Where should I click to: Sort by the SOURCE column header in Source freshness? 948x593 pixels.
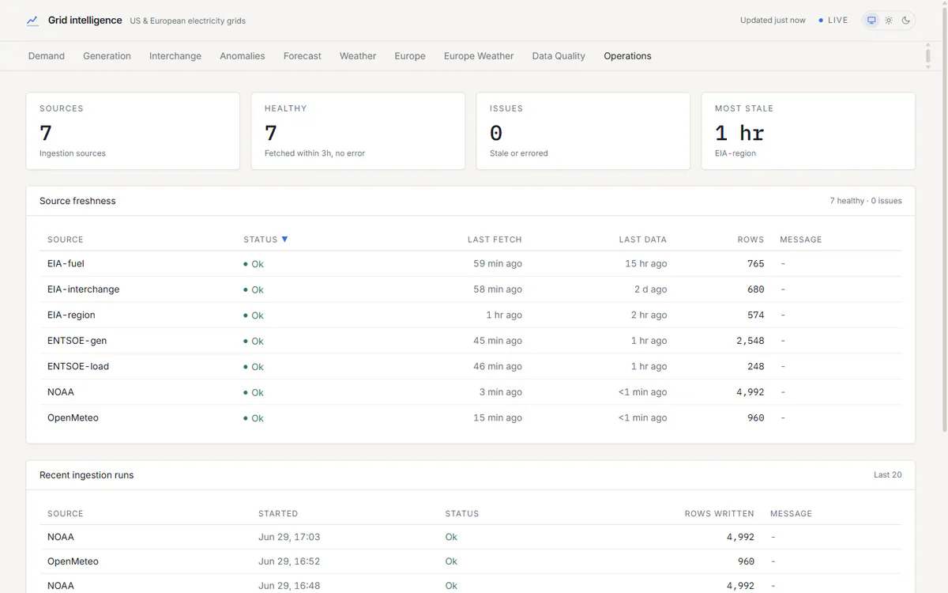coord(65,240)
